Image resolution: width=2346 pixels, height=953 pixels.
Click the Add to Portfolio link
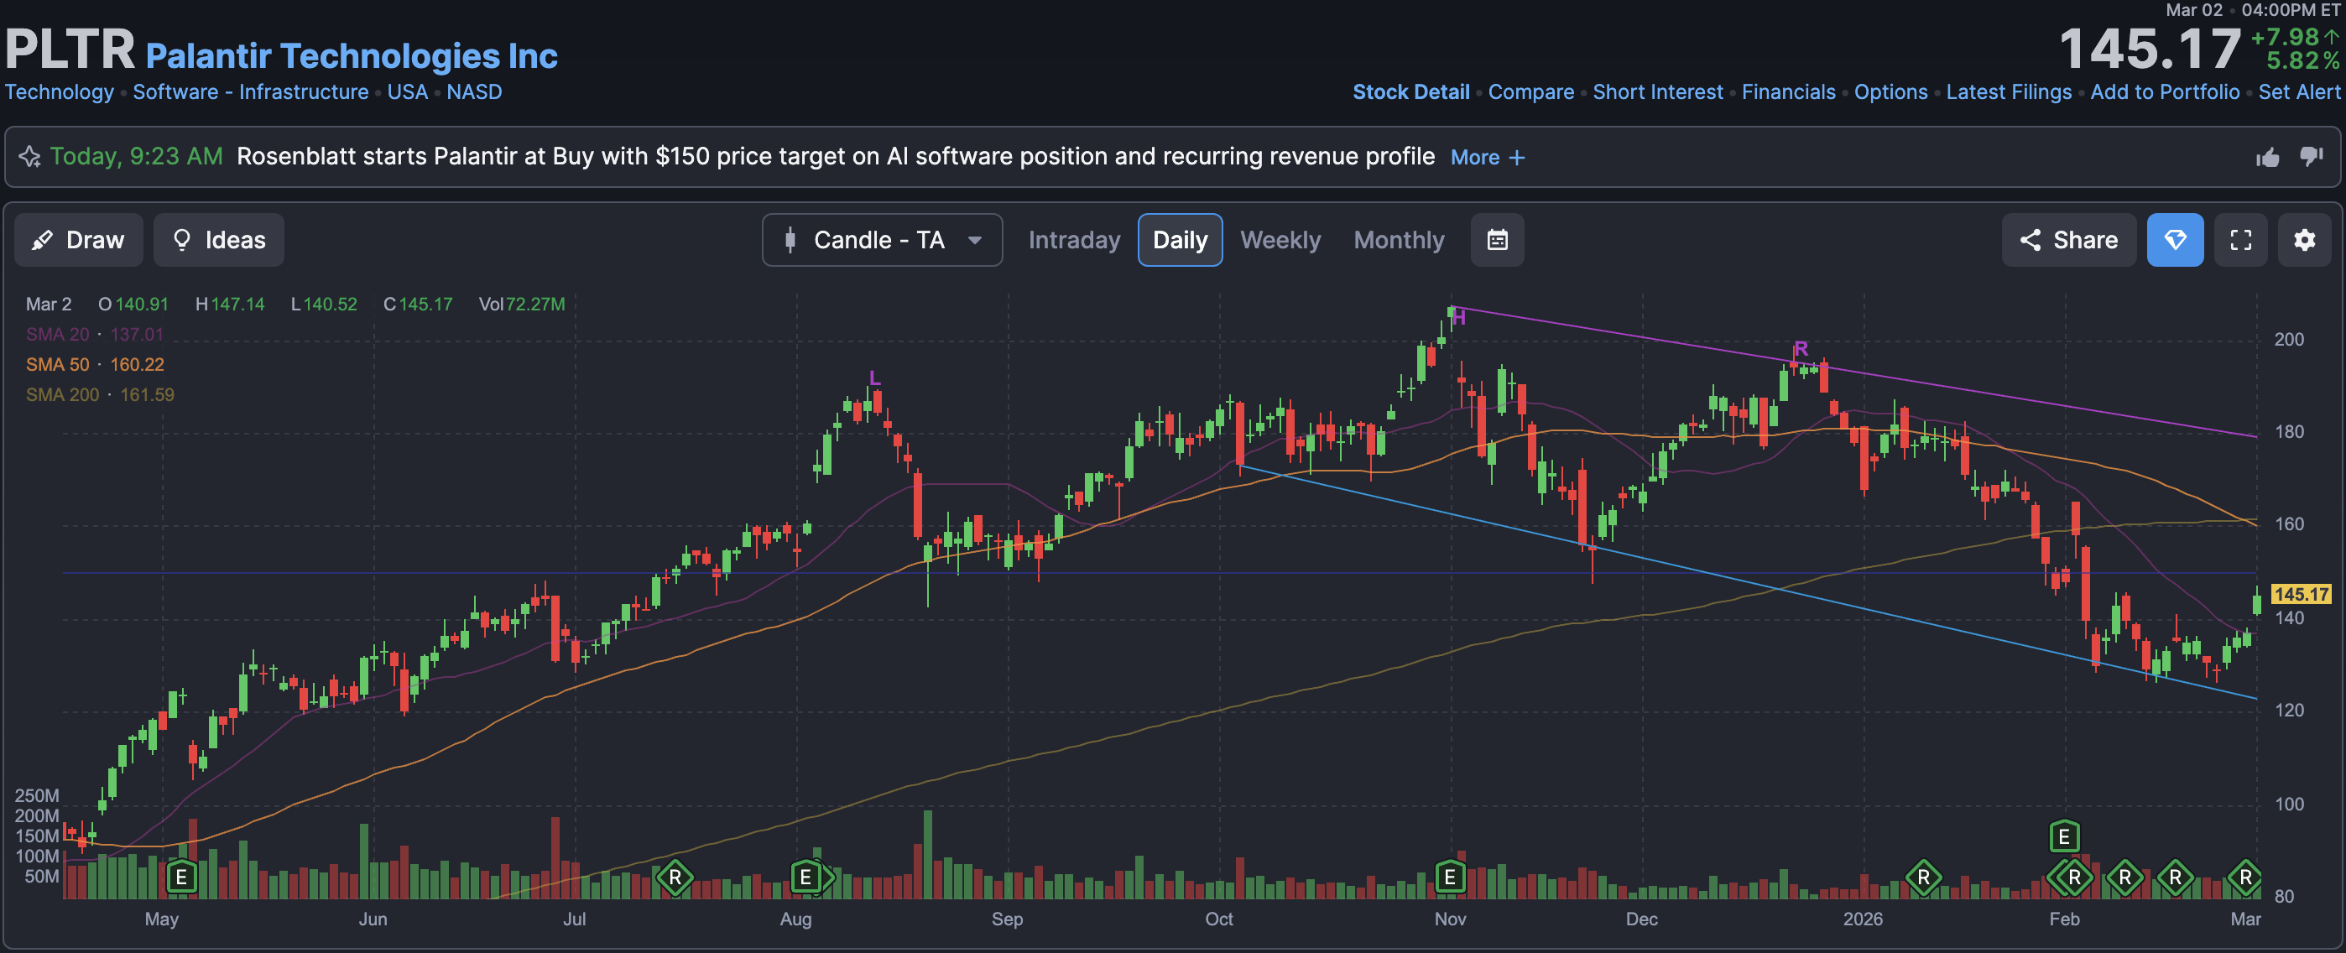[2164, 92]
